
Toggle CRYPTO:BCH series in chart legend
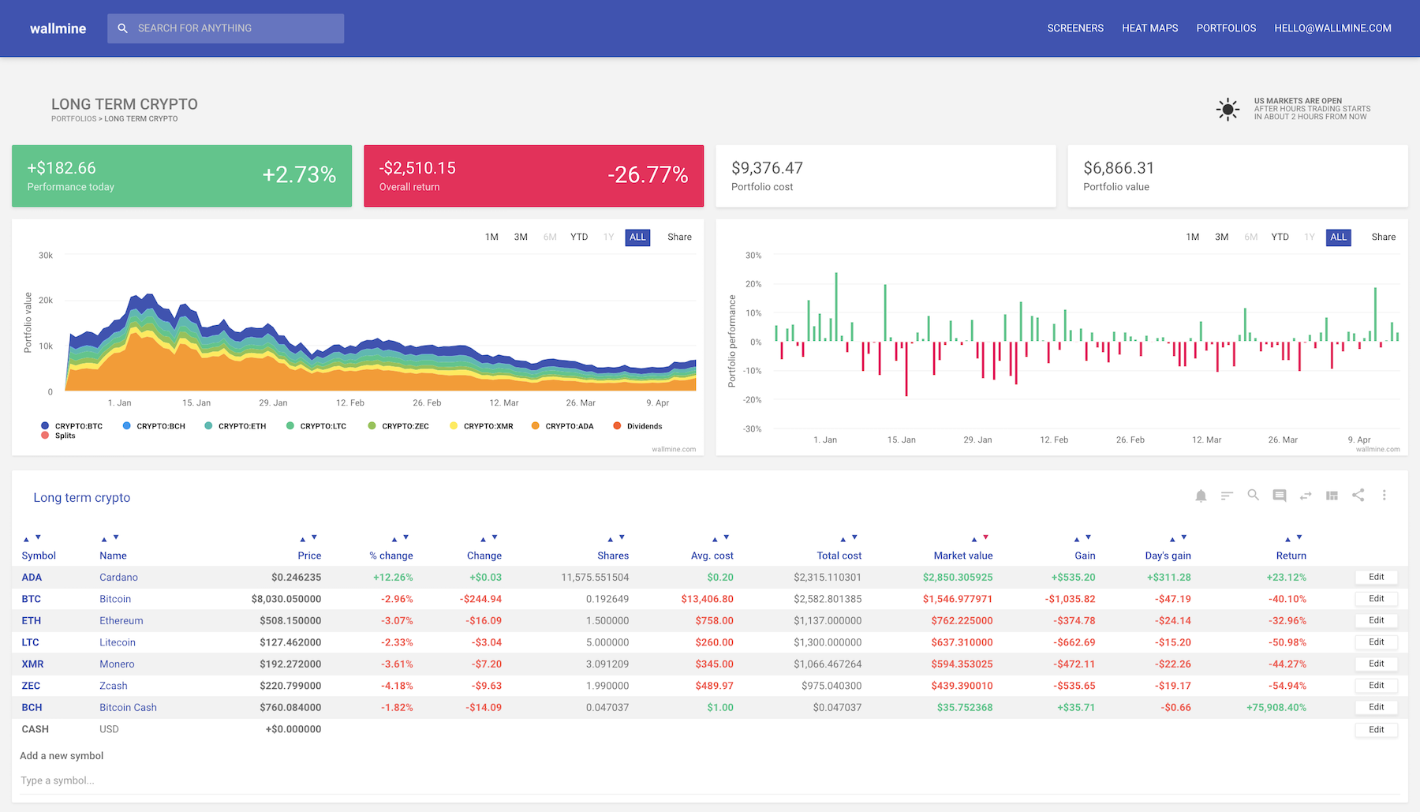(154, 426)
